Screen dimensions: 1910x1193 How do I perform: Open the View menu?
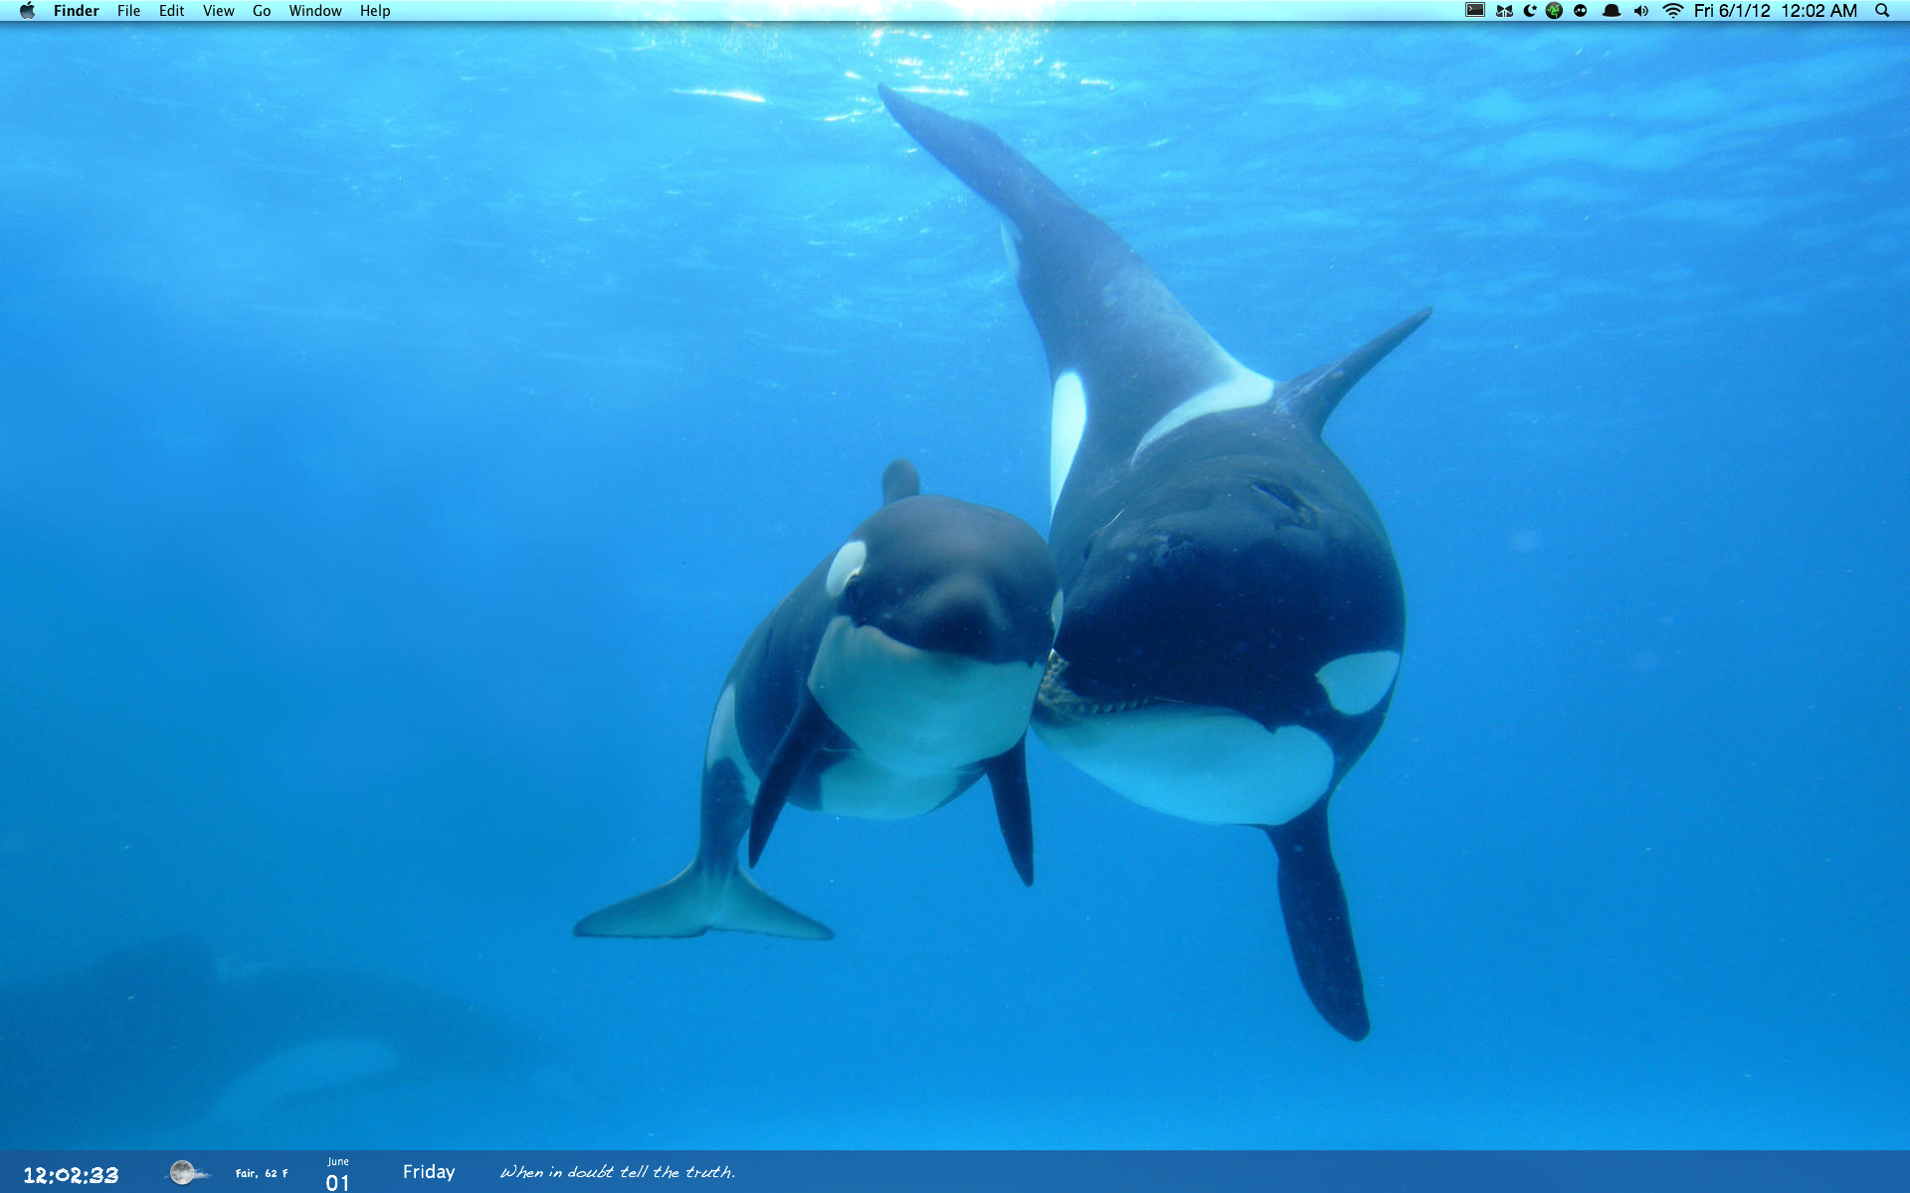[x=218, y=11]
